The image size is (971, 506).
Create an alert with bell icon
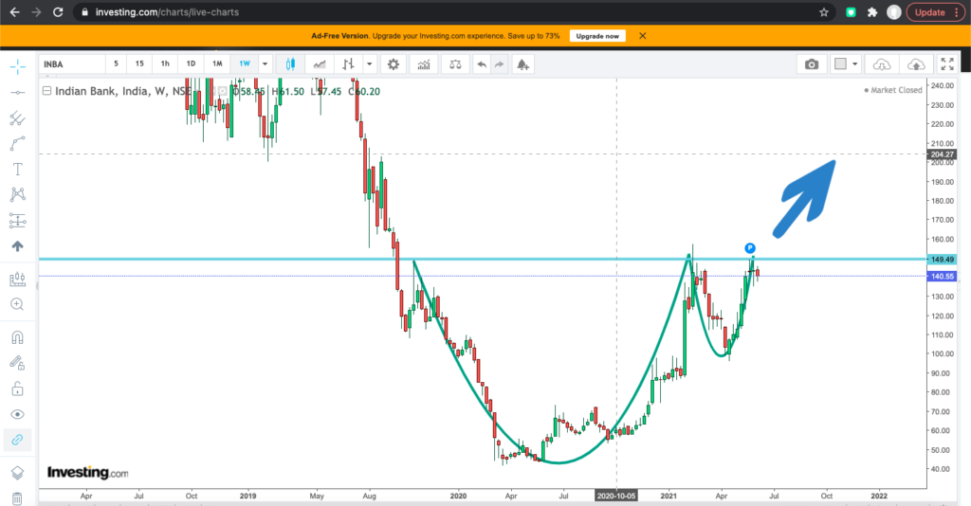pyautogui.click(x=522, y=64)
